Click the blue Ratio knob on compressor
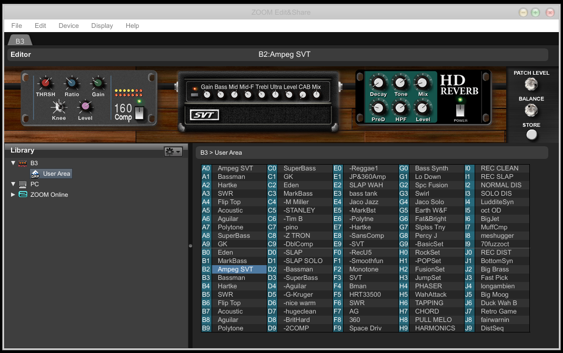This screenshot has width=563, height=353. click(72, 83)
